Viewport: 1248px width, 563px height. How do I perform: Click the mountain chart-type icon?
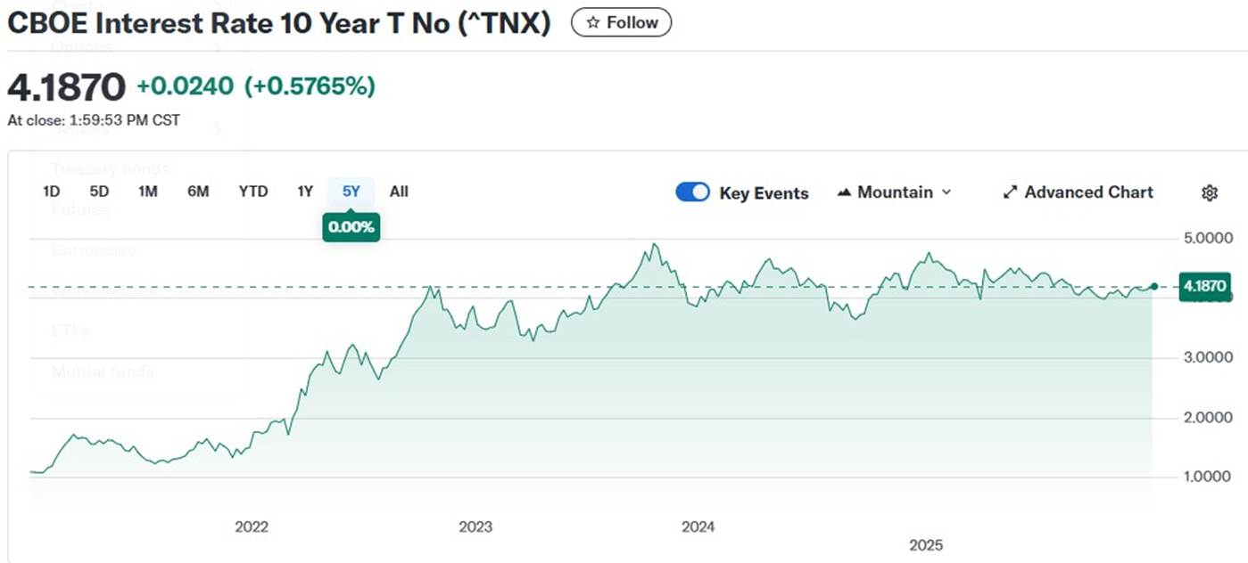tap(844, 192)
